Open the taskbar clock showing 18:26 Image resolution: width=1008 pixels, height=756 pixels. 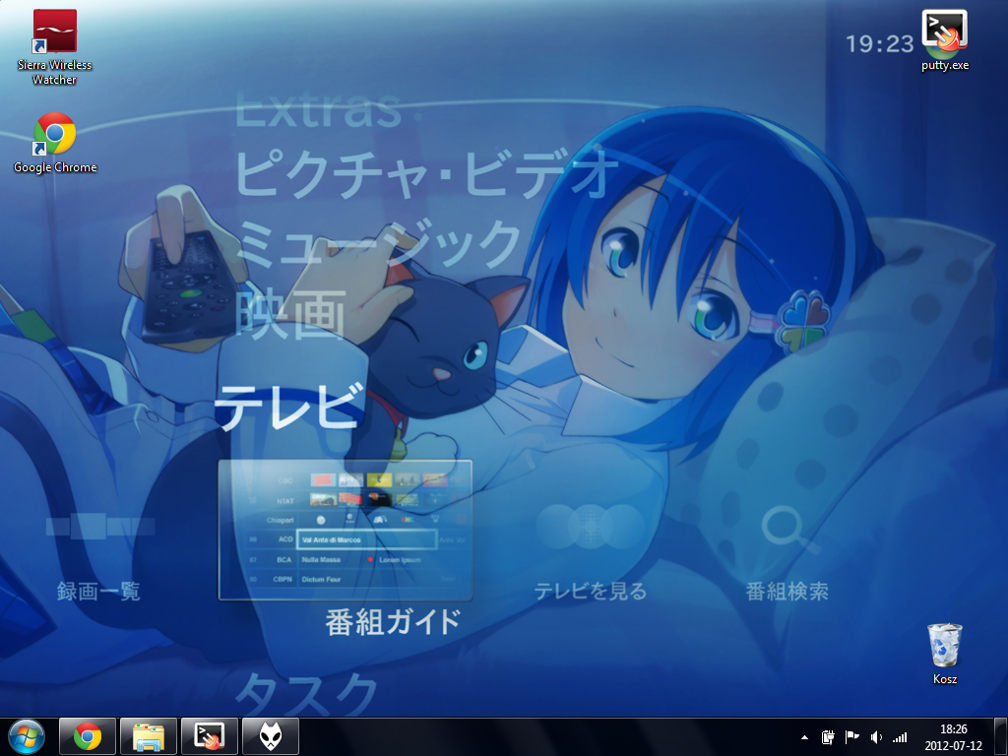click(953, 736)
